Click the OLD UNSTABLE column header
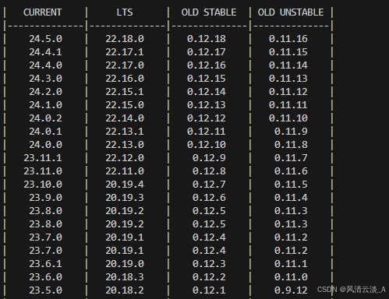The image size is (389, 299). pyautogui.click(x=291, y=12)
